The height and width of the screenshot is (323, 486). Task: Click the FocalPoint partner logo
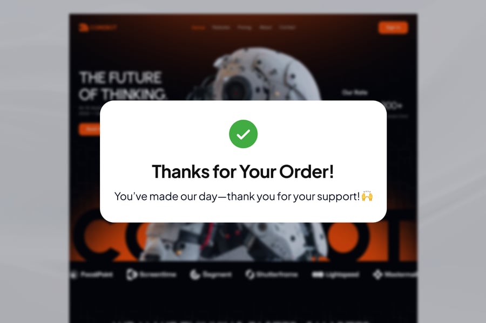tap(92, 274)
